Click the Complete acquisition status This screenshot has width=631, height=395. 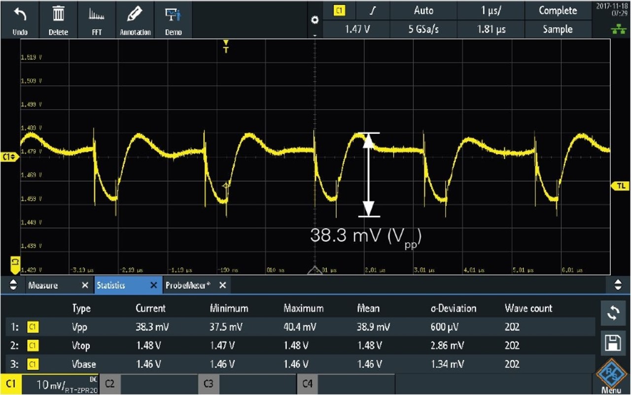pos(558,10)
